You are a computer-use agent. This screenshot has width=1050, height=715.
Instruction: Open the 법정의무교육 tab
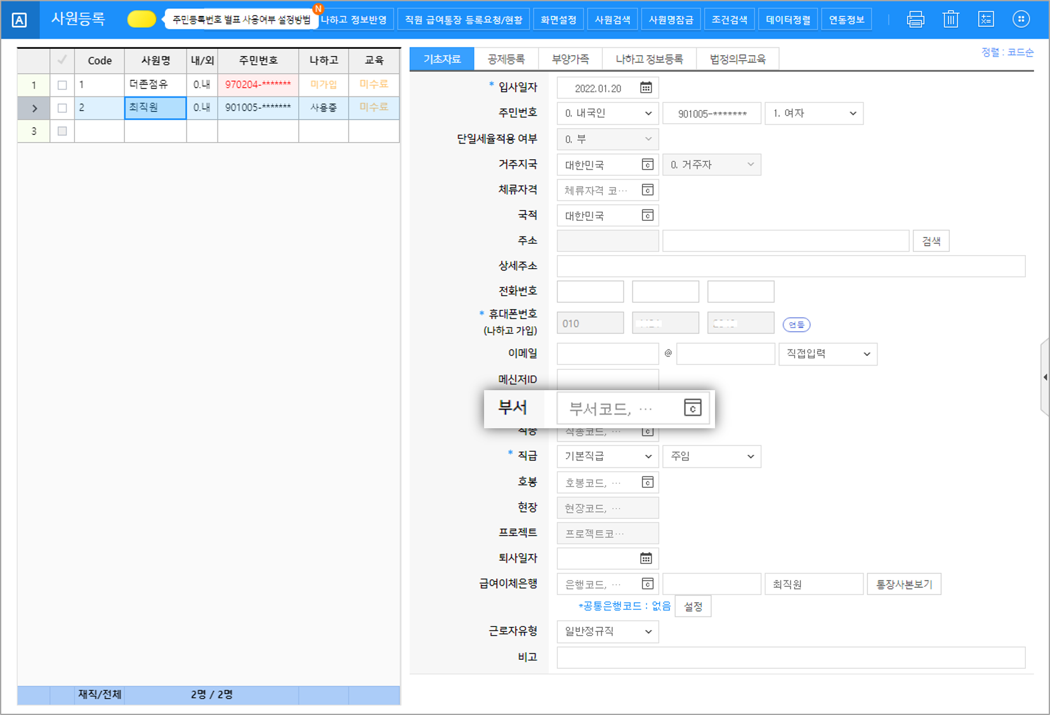click(737, 59)
